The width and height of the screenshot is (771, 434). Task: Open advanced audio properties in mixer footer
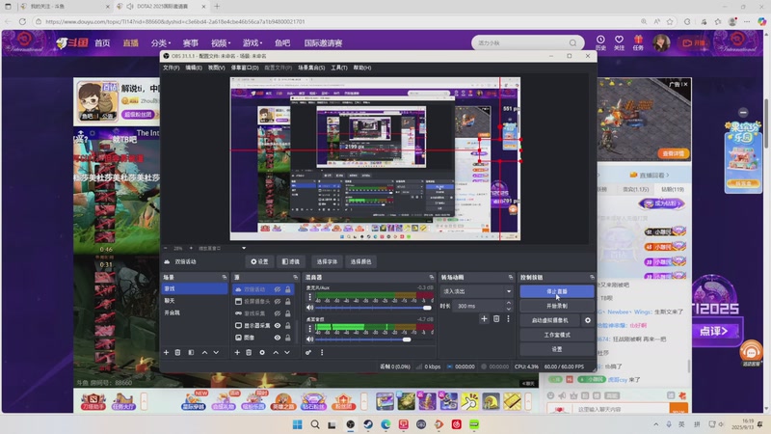[308, 352]
